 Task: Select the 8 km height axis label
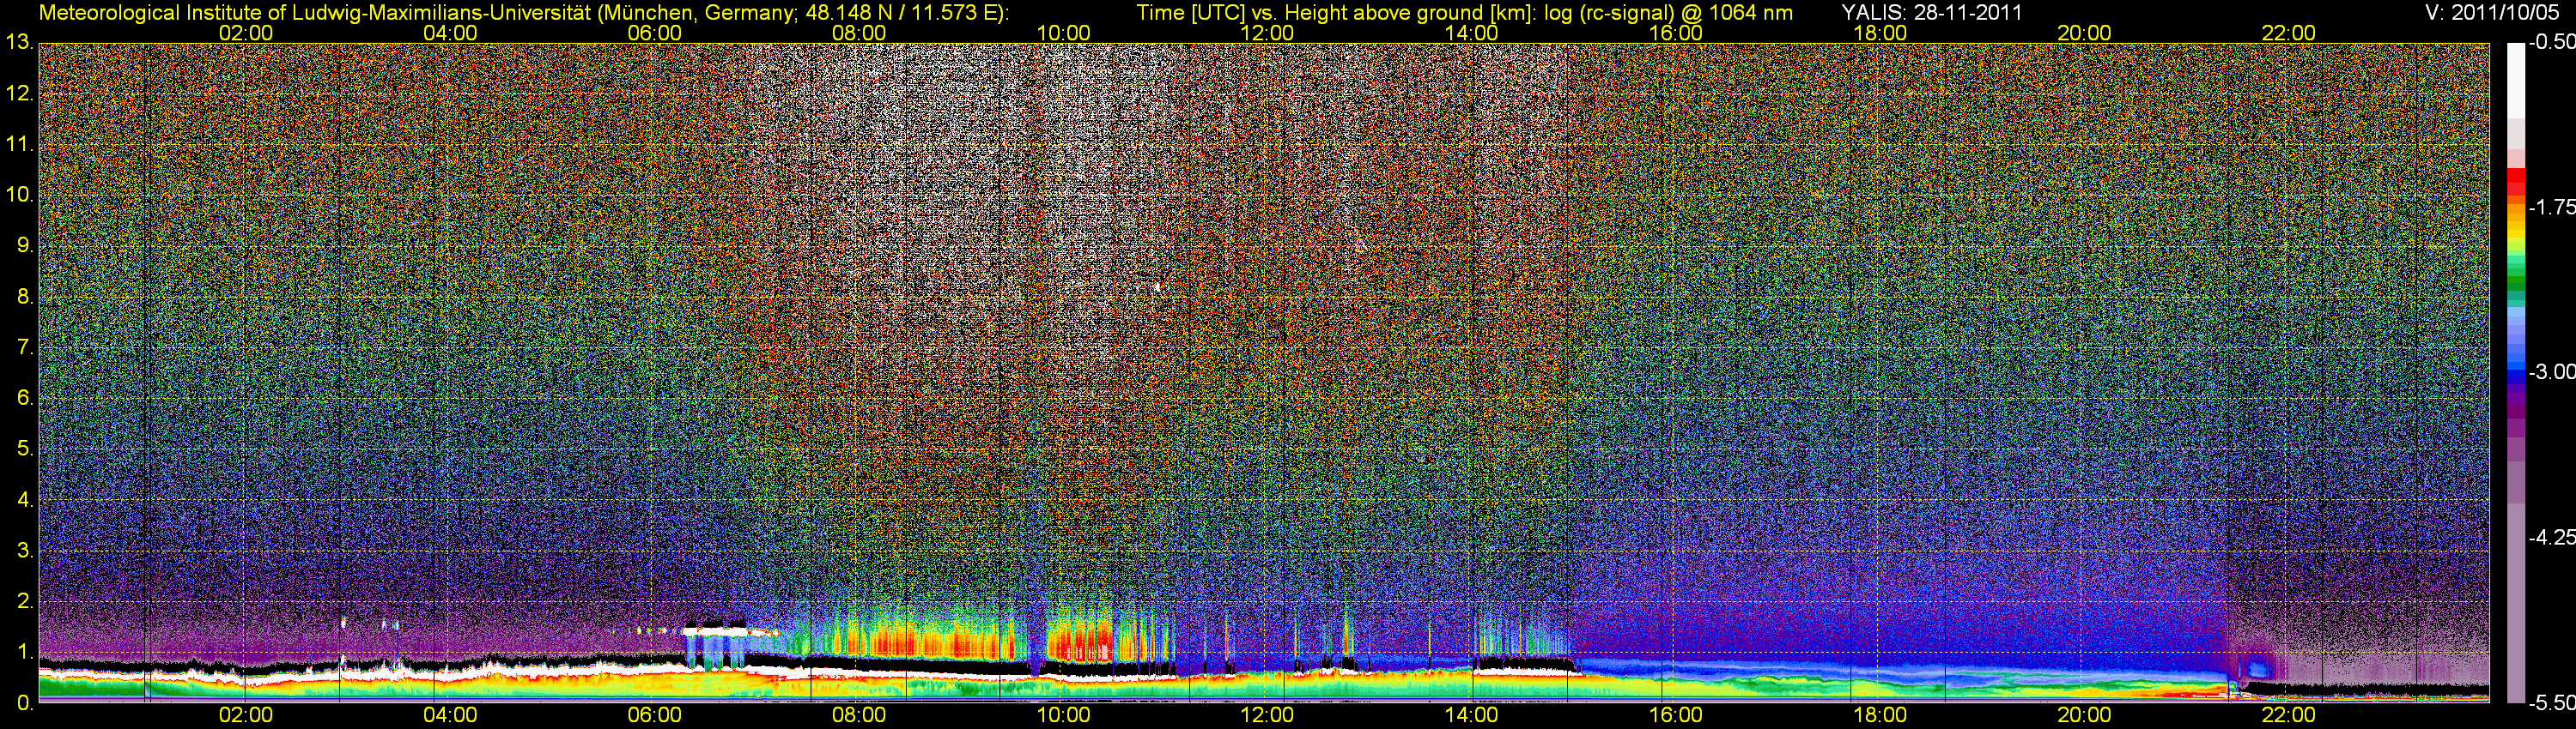pos(24,297)
